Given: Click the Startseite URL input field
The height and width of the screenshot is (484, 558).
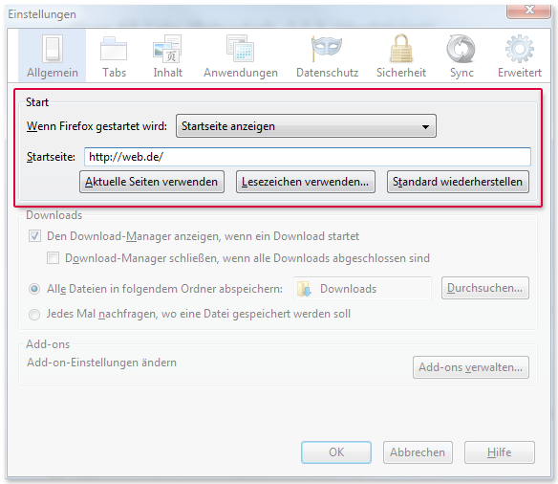Looking at the screenshot, I should (308, 157).
